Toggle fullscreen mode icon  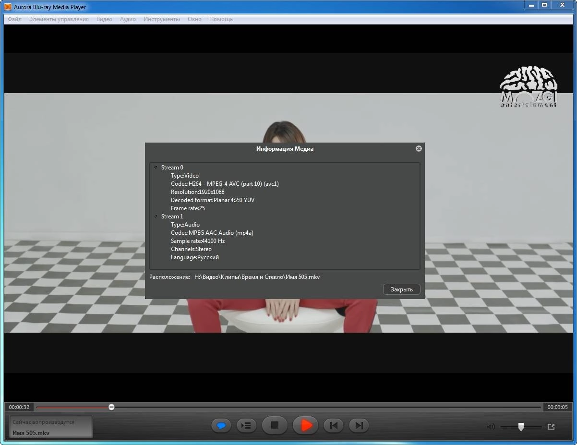click(551, 426)
